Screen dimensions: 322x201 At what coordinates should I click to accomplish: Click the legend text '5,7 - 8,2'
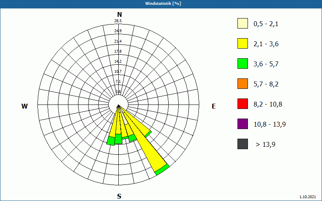pyautogui.click(x=266, y=84)
